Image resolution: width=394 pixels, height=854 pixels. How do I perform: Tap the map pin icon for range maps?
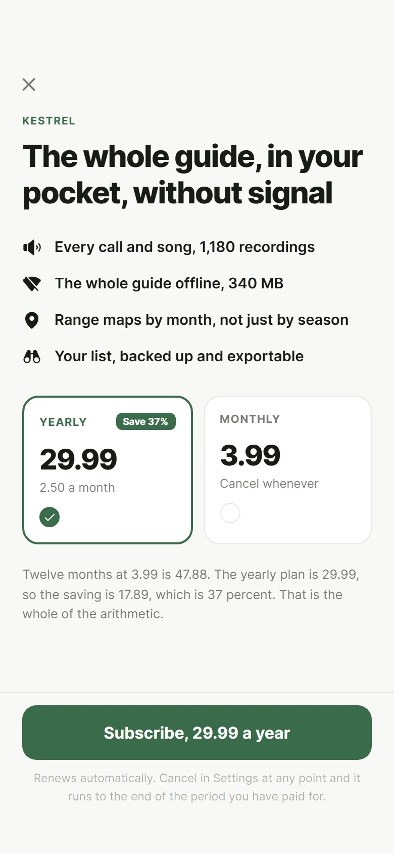(32, 320)
